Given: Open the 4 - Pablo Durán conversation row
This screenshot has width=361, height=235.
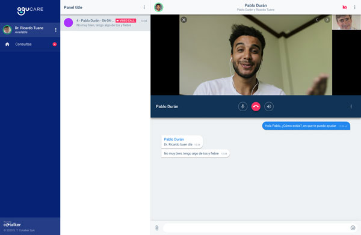Looking at the screenshot, I should (x=105, y=23).
